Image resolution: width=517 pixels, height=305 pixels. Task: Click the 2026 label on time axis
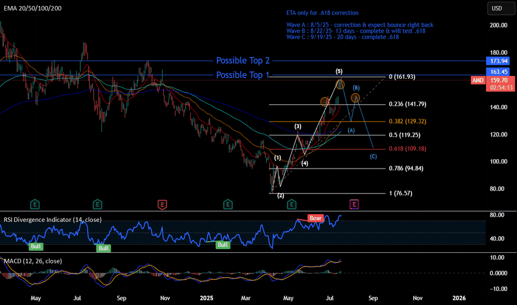pyautogui.click(x=459, y=298)
